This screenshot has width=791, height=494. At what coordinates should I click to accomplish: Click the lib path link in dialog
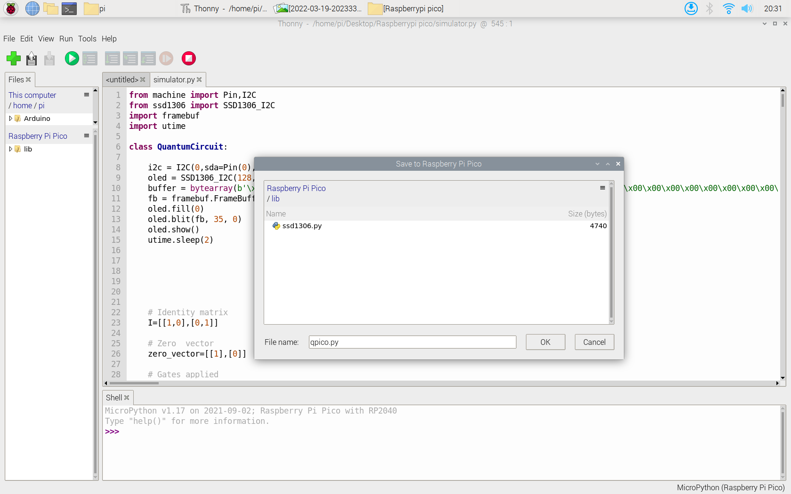[x=275, y=199]
